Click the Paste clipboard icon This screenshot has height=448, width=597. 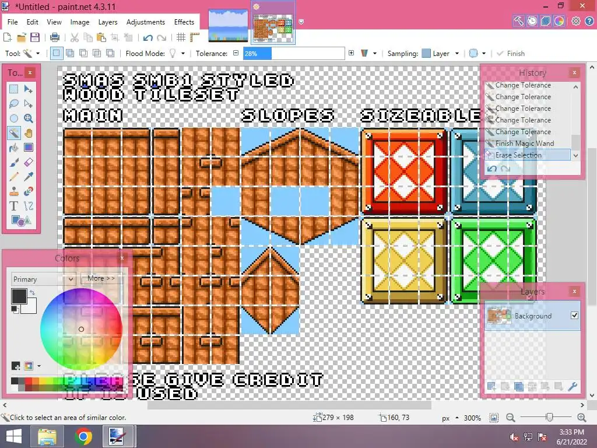(101, 37)
